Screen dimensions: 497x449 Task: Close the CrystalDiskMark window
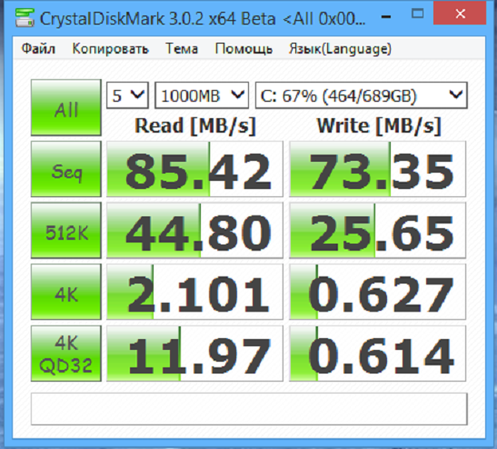[x=460, y=14]
